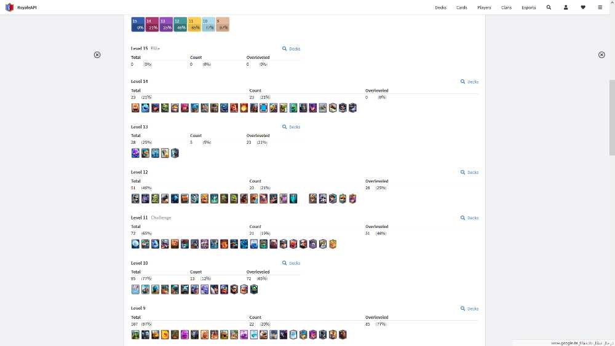Search decks for Level 15
Screen dimensions: 615x346
coord(291,49)
